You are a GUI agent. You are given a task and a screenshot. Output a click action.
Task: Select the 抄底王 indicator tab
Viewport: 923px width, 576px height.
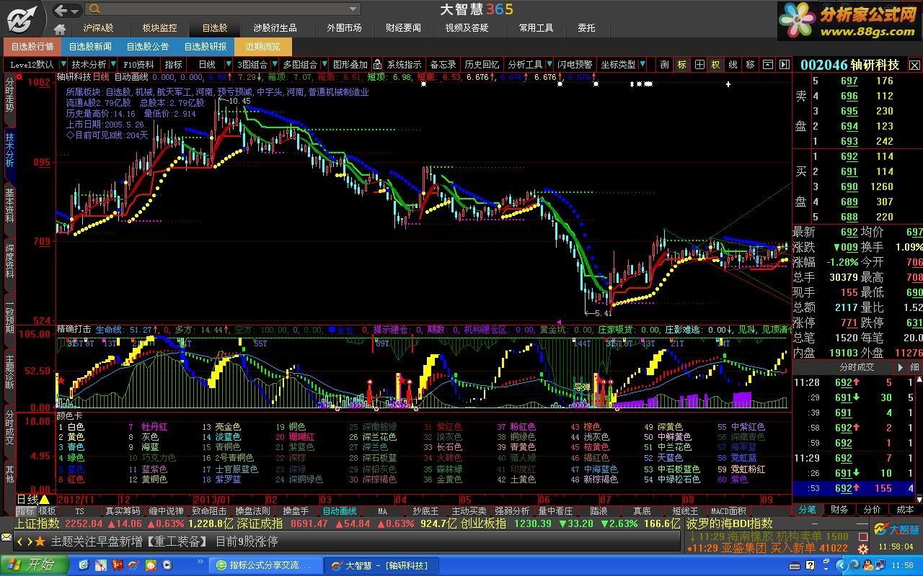click(425, 511)
